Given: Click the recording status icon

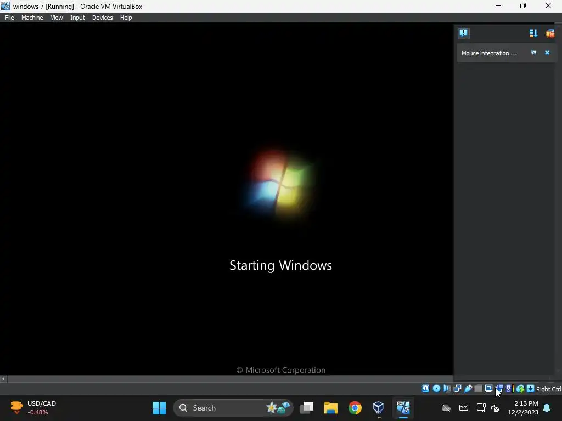Looking at the screenshot, I should [x=499, y=389].
